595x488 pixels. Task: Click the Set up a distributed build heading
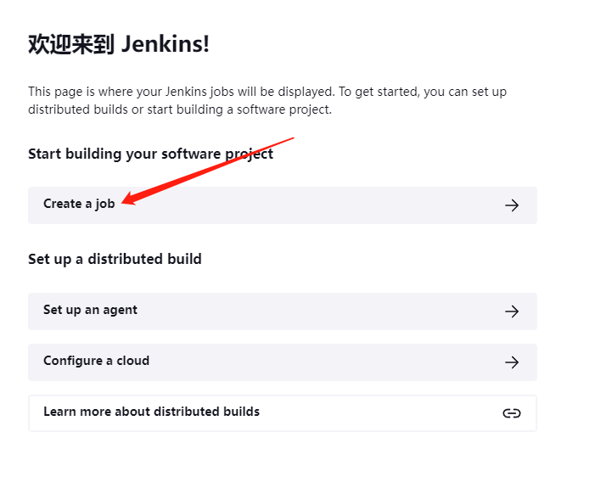click(115, 259)
